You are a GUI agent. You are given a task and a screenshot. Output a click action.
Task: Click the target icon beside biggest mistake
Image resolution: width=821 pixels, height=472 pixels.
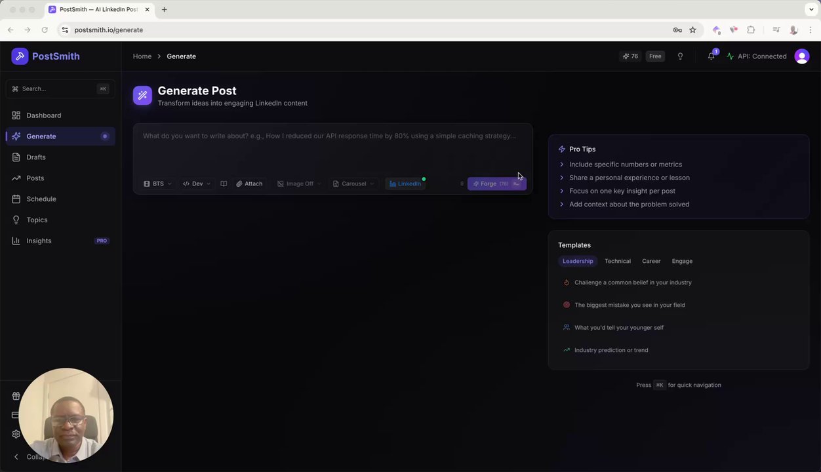tap(567, 305)
